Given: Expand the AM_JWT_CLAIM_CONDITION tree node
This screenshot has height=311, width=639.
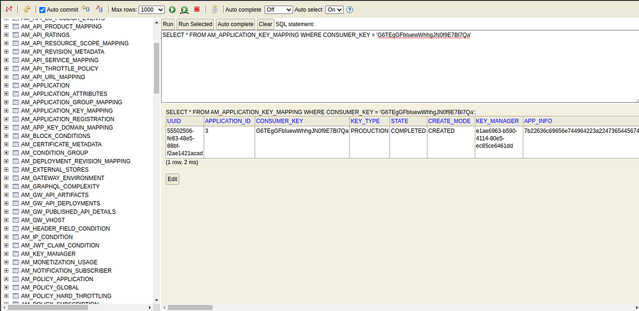Looking at the screenshot, I should point(6,245).
